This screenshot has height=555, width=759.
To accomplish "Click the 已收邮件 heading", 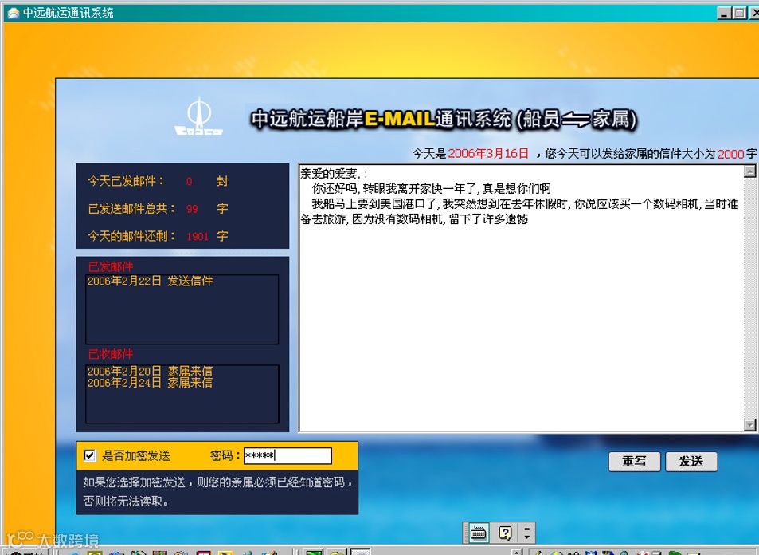I will click(x=111, y=354).
